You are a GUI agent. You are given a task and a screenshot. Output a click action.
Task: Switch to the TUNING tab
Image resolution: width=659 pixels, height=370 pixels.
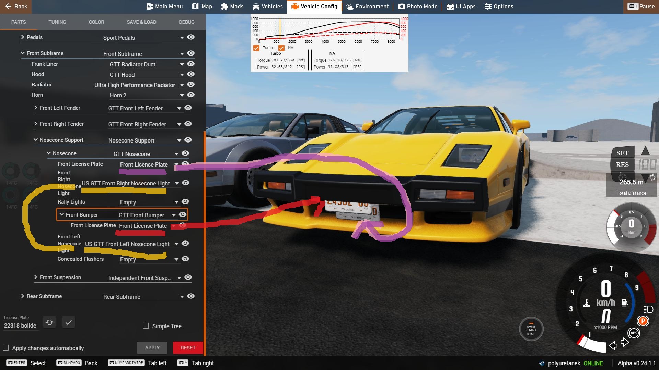(57, 22)
